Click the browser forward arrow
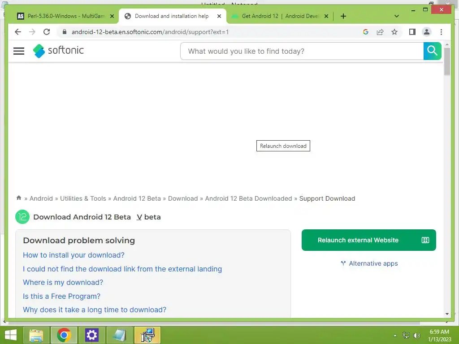Screen dimensions: 459x344 [x=32, y=32]
